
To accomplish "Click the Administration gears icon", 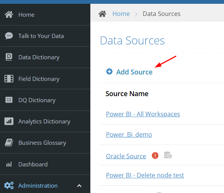I will pos(9,185).
